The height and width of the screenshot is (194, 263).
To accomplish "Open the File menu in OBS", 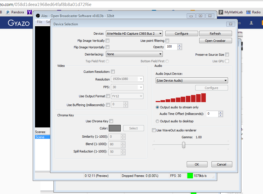I will (x=40, y=22).
